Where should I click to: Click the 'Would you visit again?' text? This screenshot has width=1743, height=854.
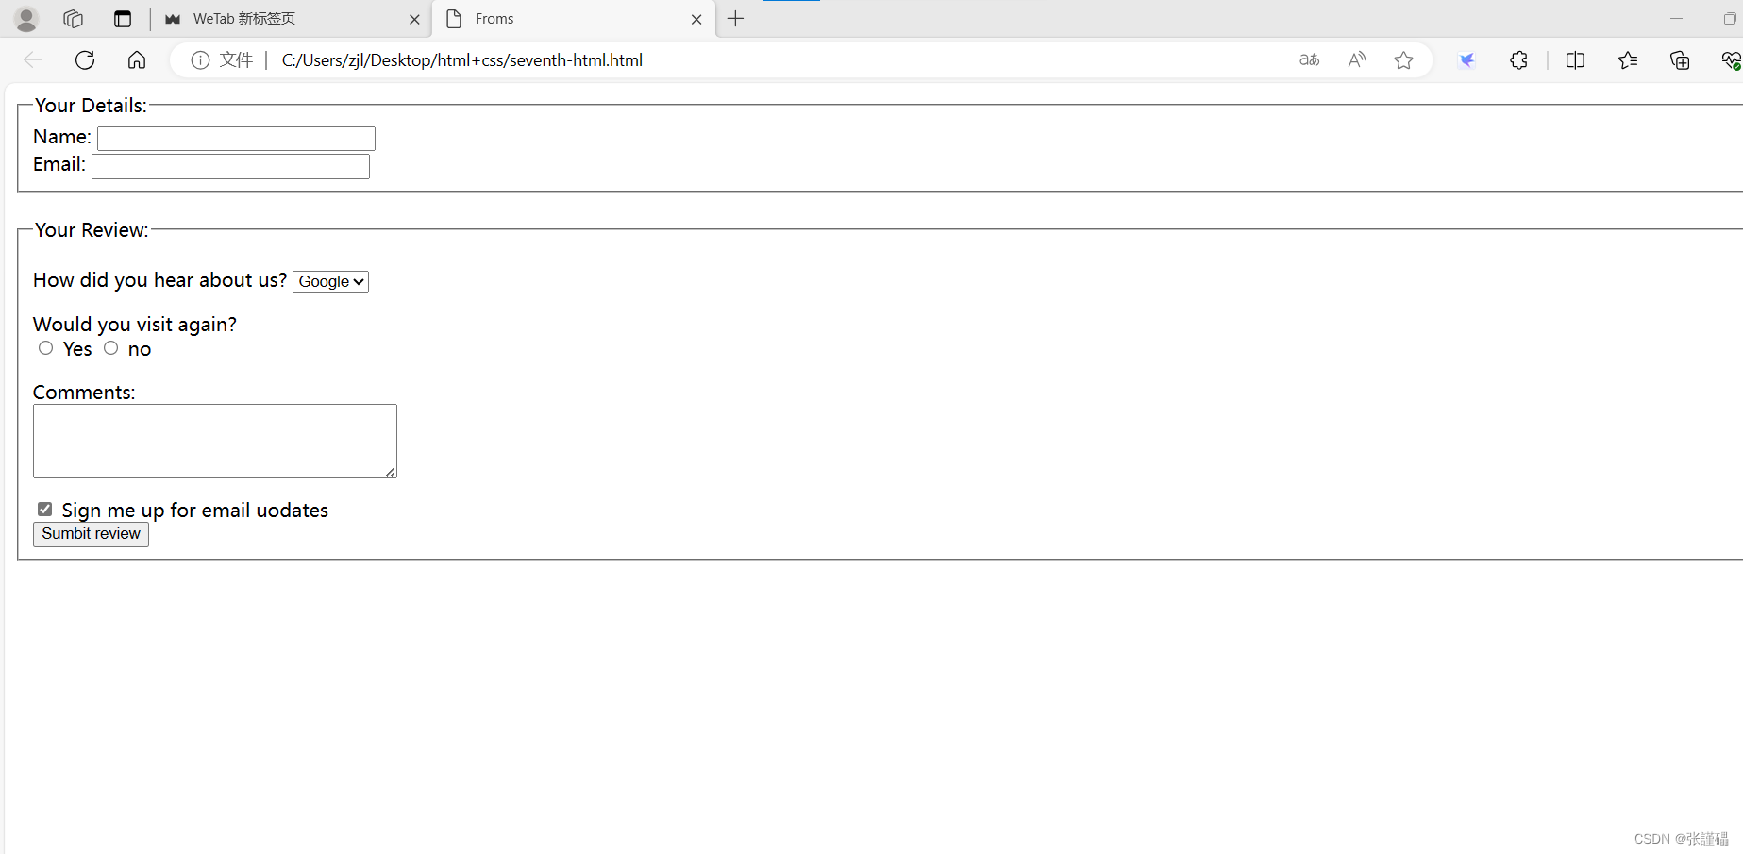[134, 325]
